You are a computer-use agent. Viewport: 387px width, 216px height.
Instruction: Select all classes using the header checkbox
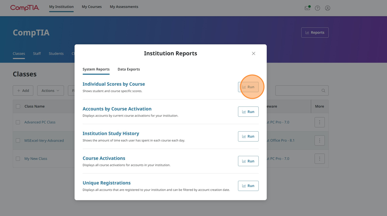point(18,106)
